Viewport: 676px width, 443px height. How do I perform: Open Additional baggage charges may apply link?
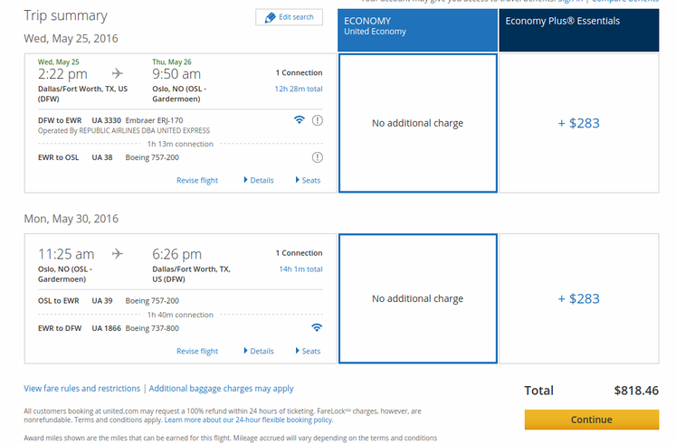coord(221,389)
